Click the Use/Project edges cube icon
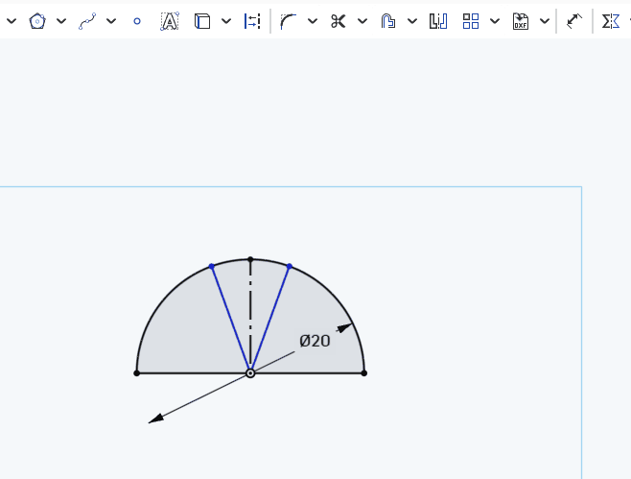Viewport: 631px width, 479px height. click(202, 21)
